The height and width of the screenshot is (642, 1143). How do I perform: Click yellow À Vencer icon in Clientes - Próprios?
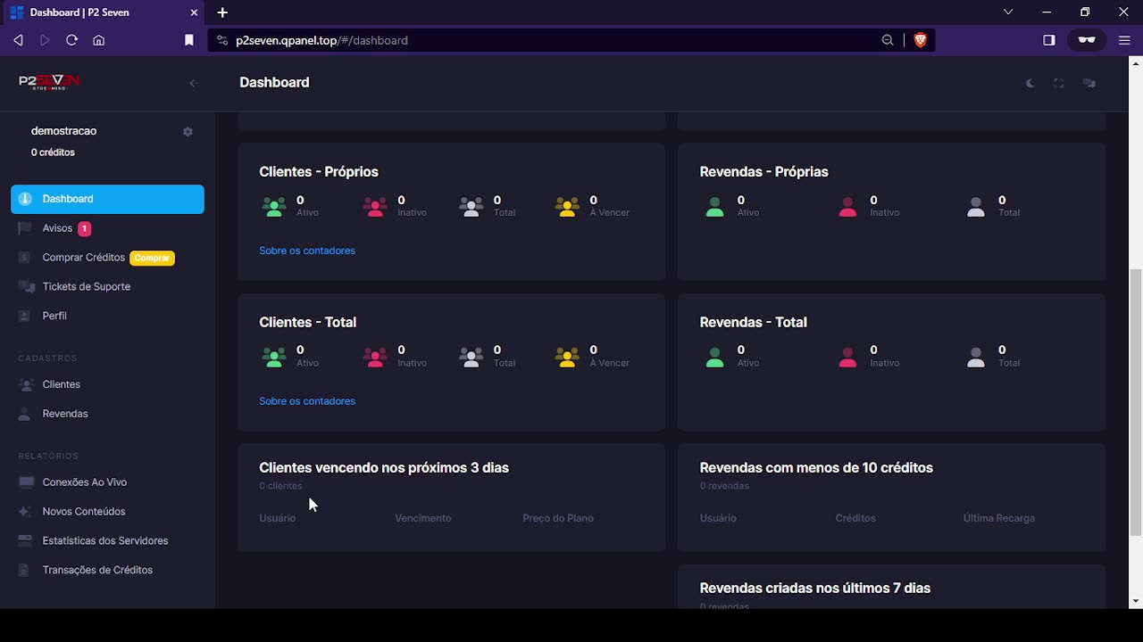point(567,207)
